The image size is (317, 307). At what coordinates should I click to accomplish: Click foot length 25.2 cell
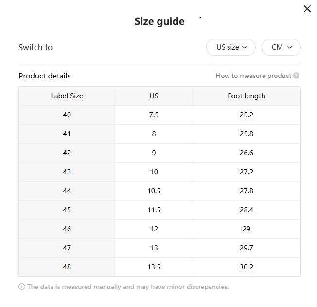pos(247,115)
